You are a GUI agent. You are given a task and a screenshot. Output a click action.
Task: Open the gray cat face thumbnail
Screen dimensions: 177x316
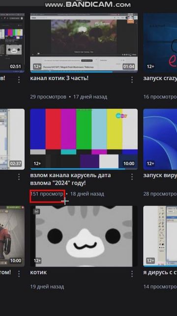point(84,236)
